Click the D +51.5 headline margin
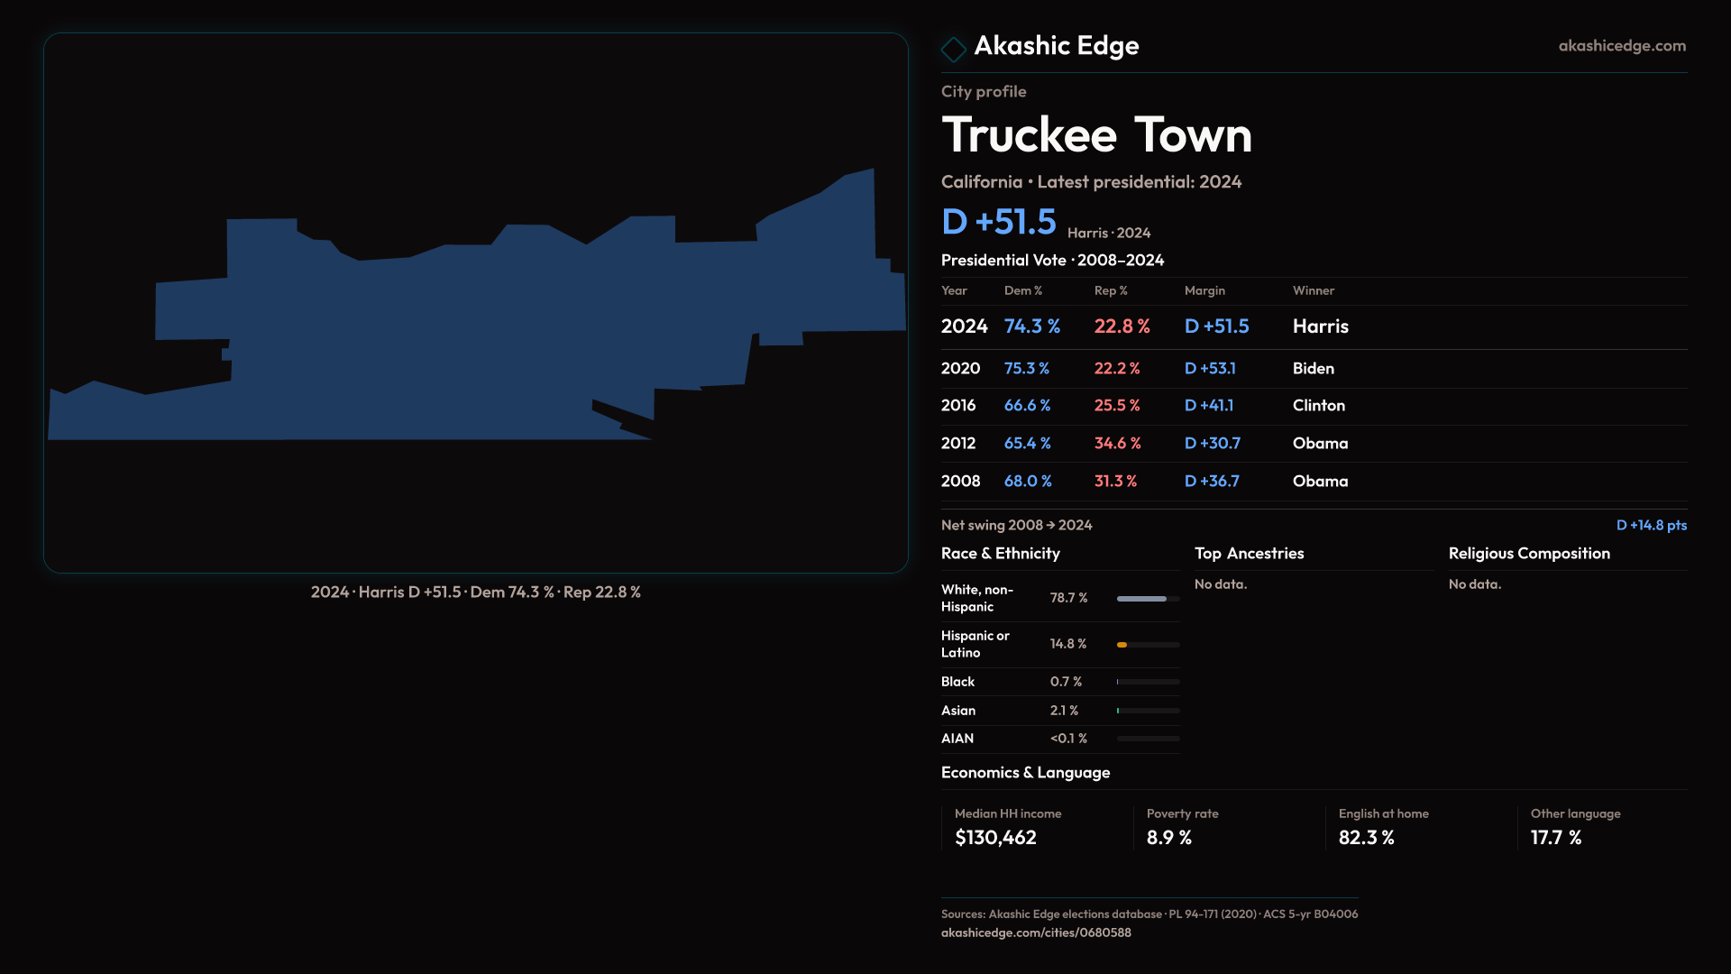 [998, 222]
